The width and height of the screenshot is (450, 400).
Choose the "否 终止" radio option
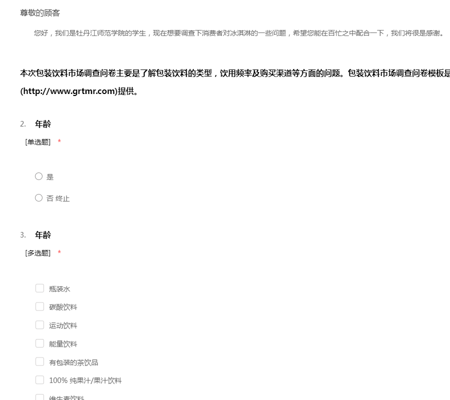coord(39,198)
